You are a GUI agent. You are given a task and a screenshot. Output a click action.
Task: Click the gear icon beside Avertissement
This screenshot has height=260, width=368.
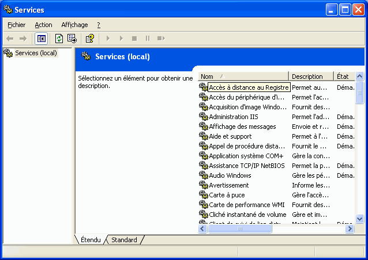(x=204, y=185)
